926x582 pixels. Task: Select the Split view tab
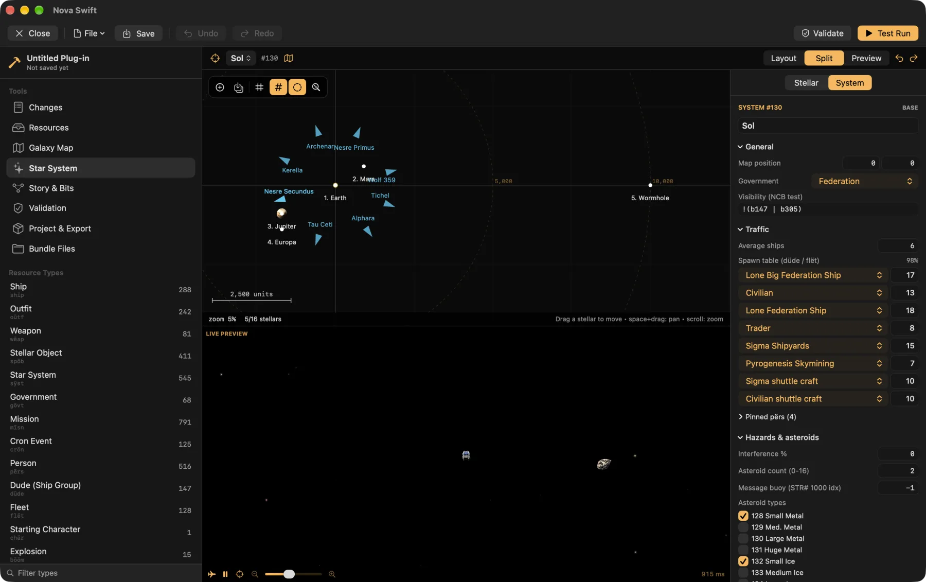[824, 58]
